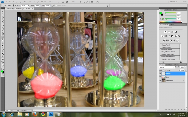Select the Brush tool in toolbox
This screenshot has width=188, height=117.
tap(3, 30)
